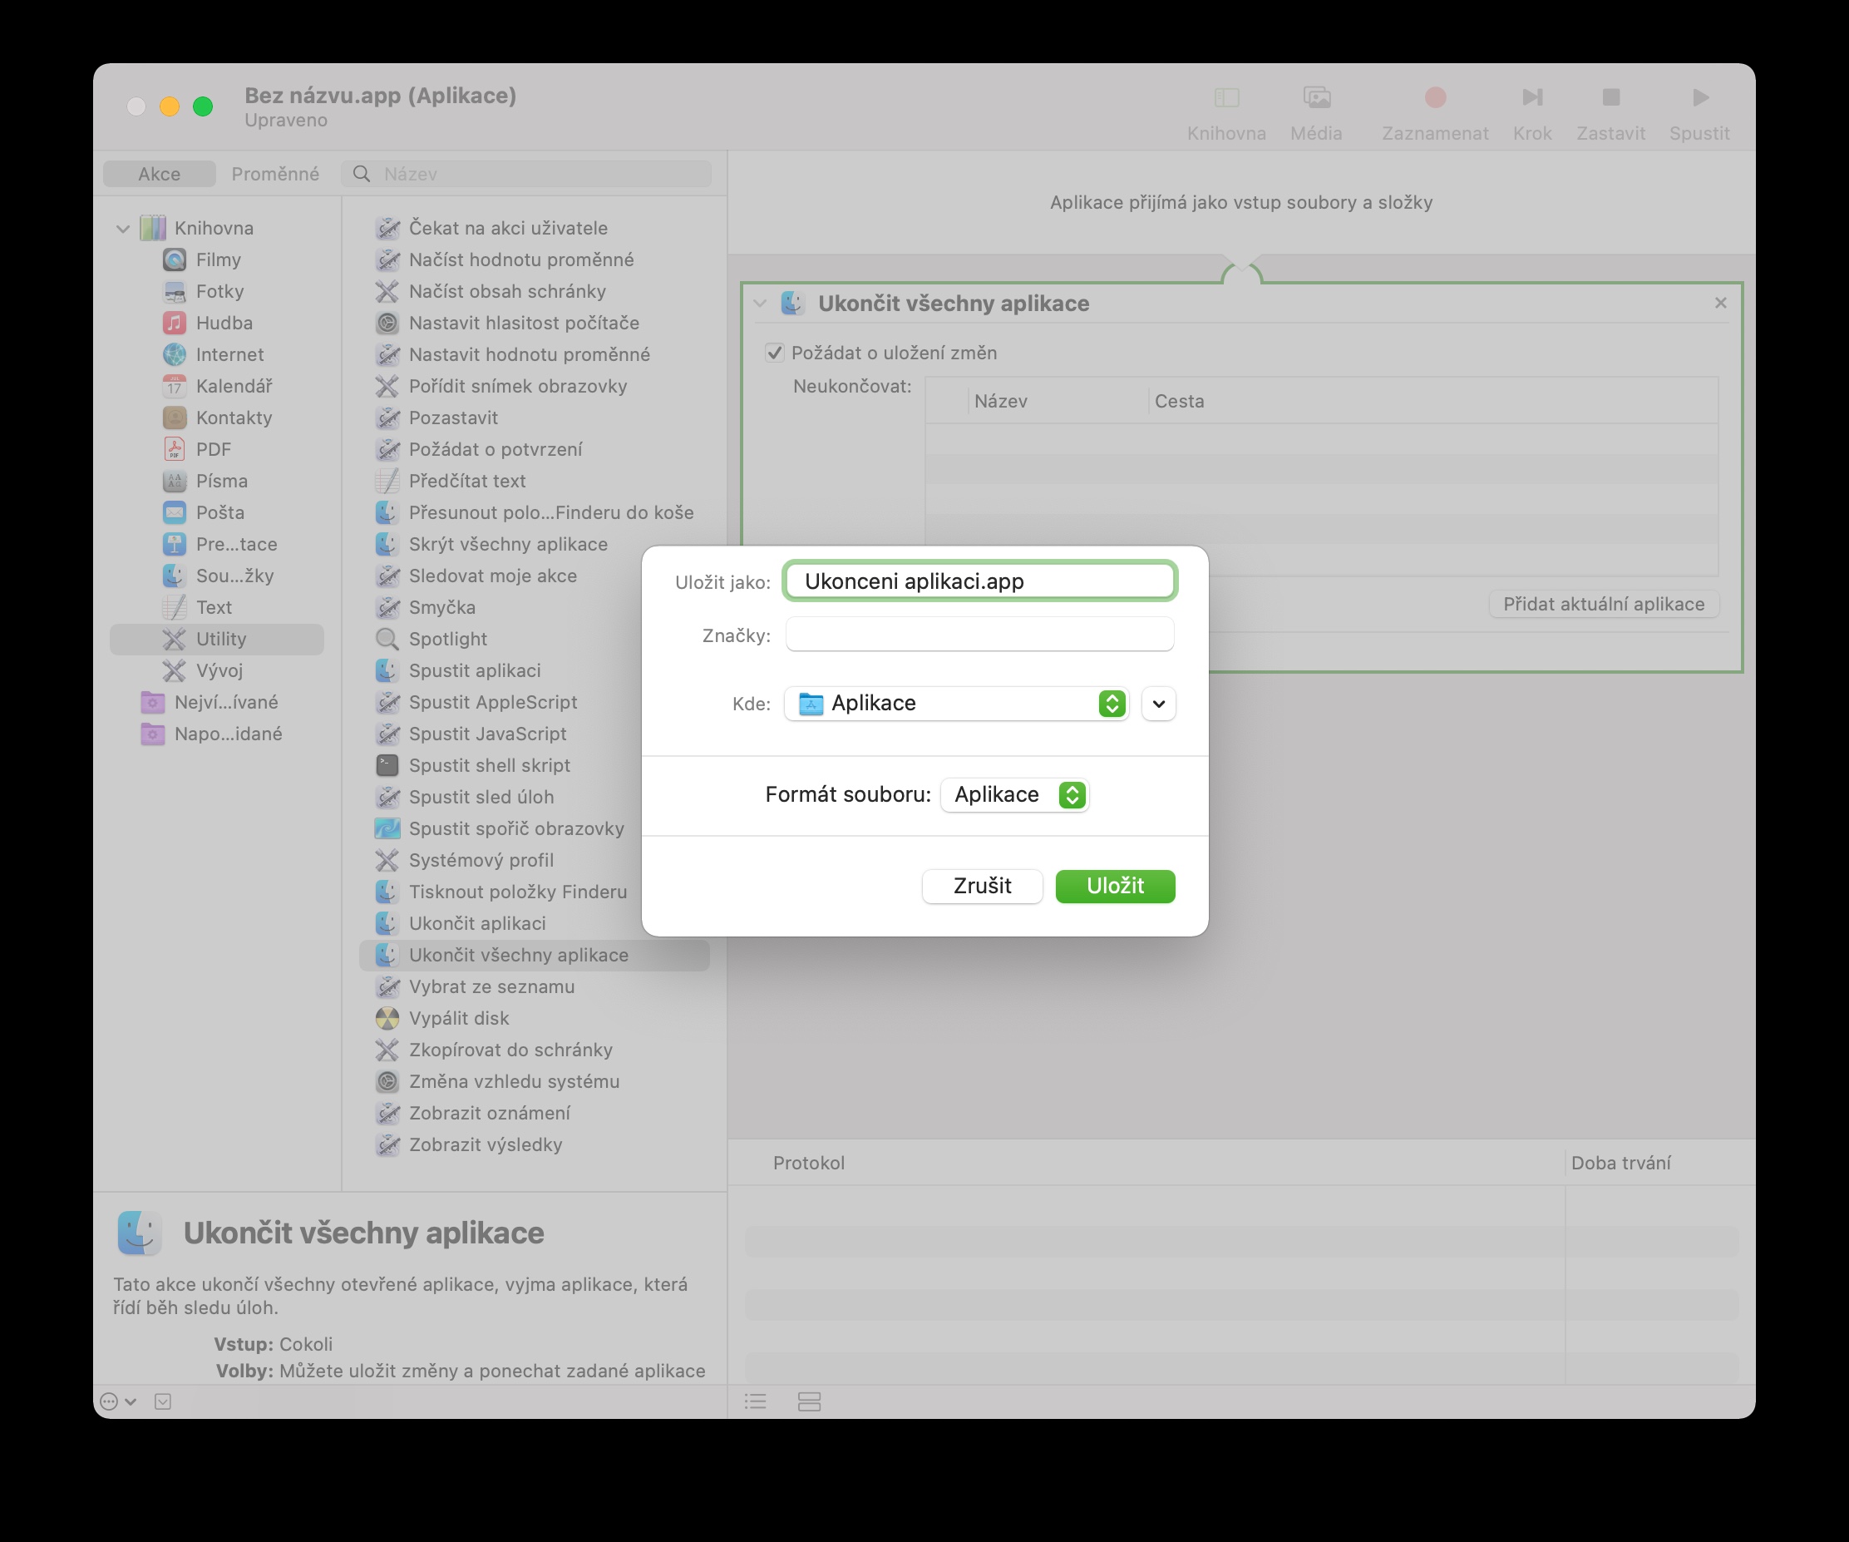Image resolution: width=1849 pixels, height=1542 pixels.
Task: Click the Krok step icon
Action: click(1531, 98)
